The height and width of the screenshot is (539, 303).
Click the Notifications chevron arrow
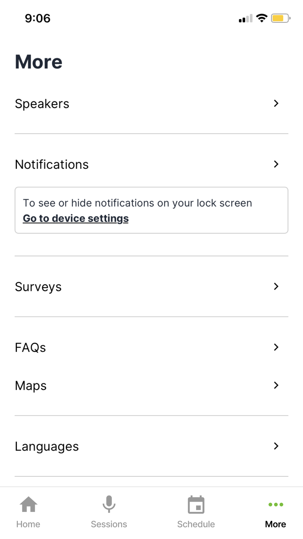coord(276,164)
